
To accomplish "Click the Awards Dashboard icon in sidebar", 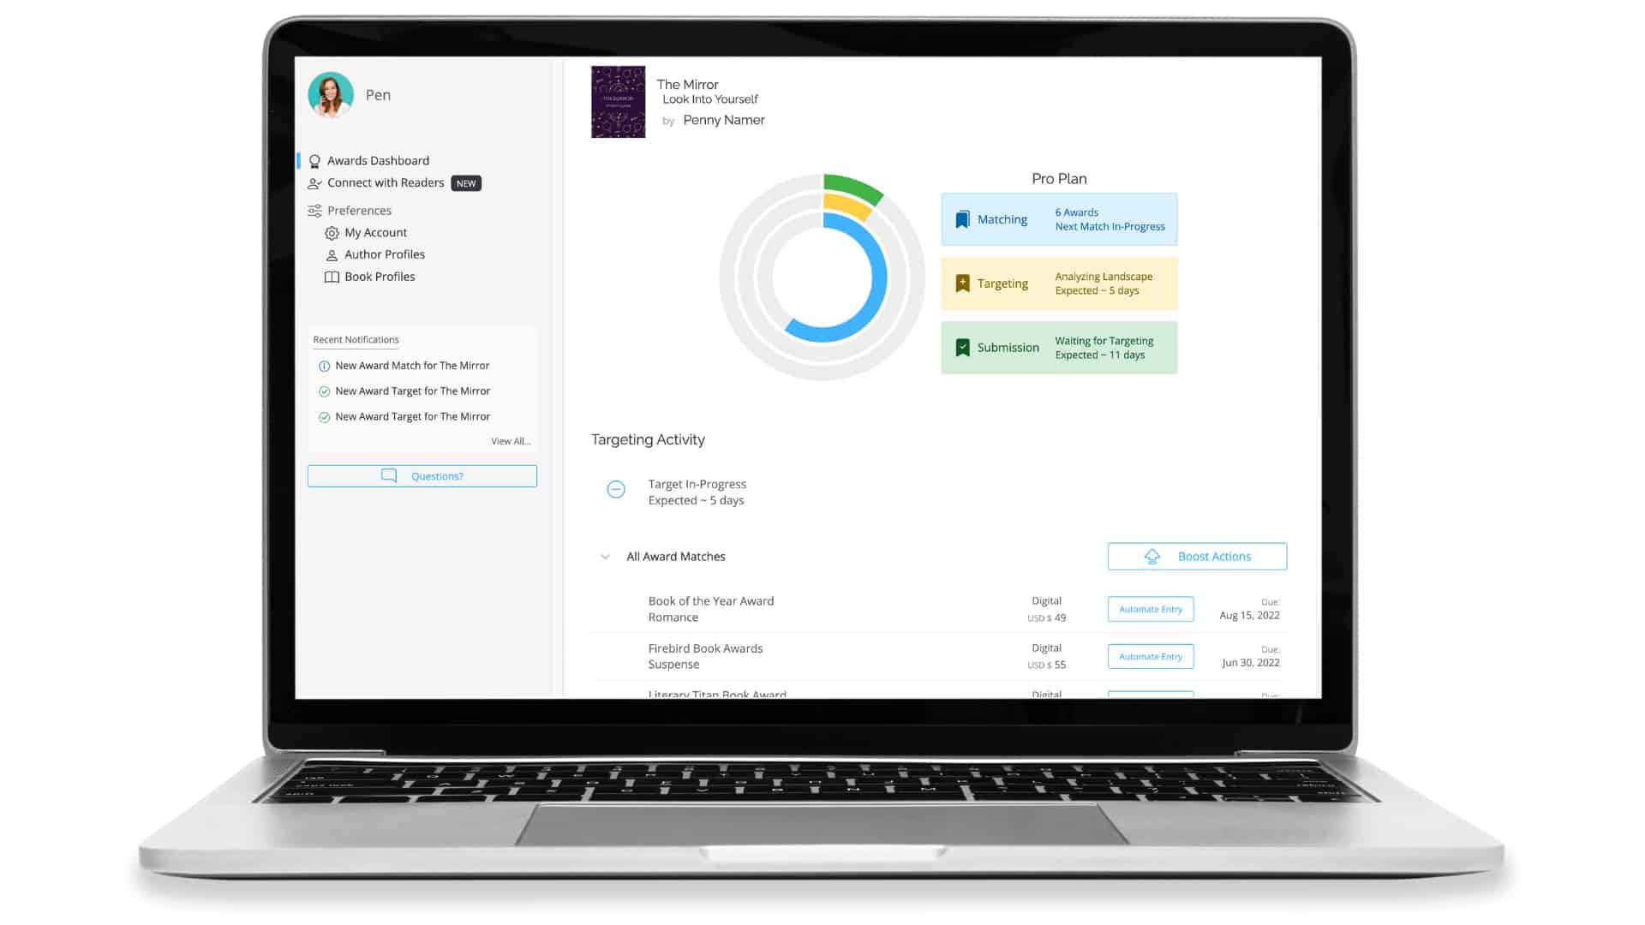I will (314, 159).
